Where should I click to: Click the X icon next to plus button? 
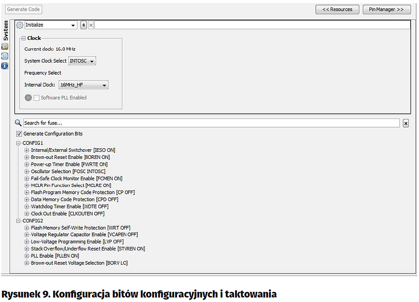tap(91, 25)
